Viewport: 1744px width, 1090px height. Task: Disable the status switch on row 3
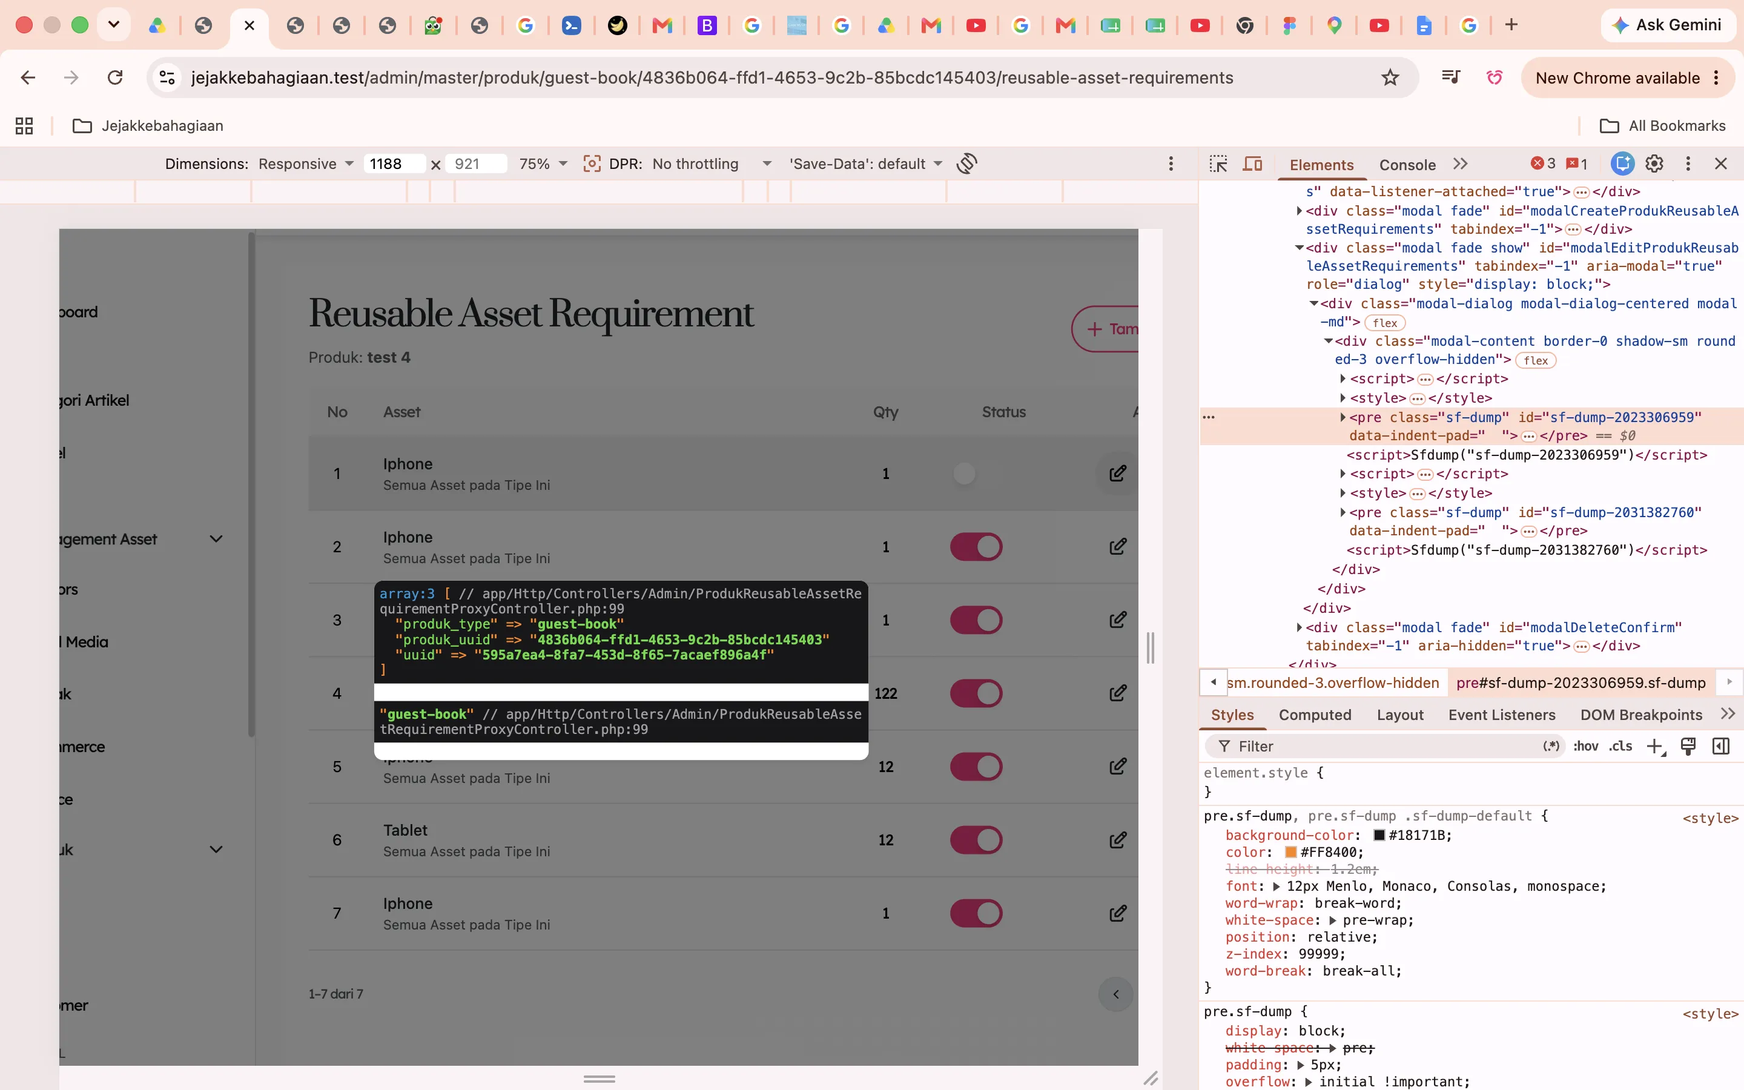tap(977, 620)
